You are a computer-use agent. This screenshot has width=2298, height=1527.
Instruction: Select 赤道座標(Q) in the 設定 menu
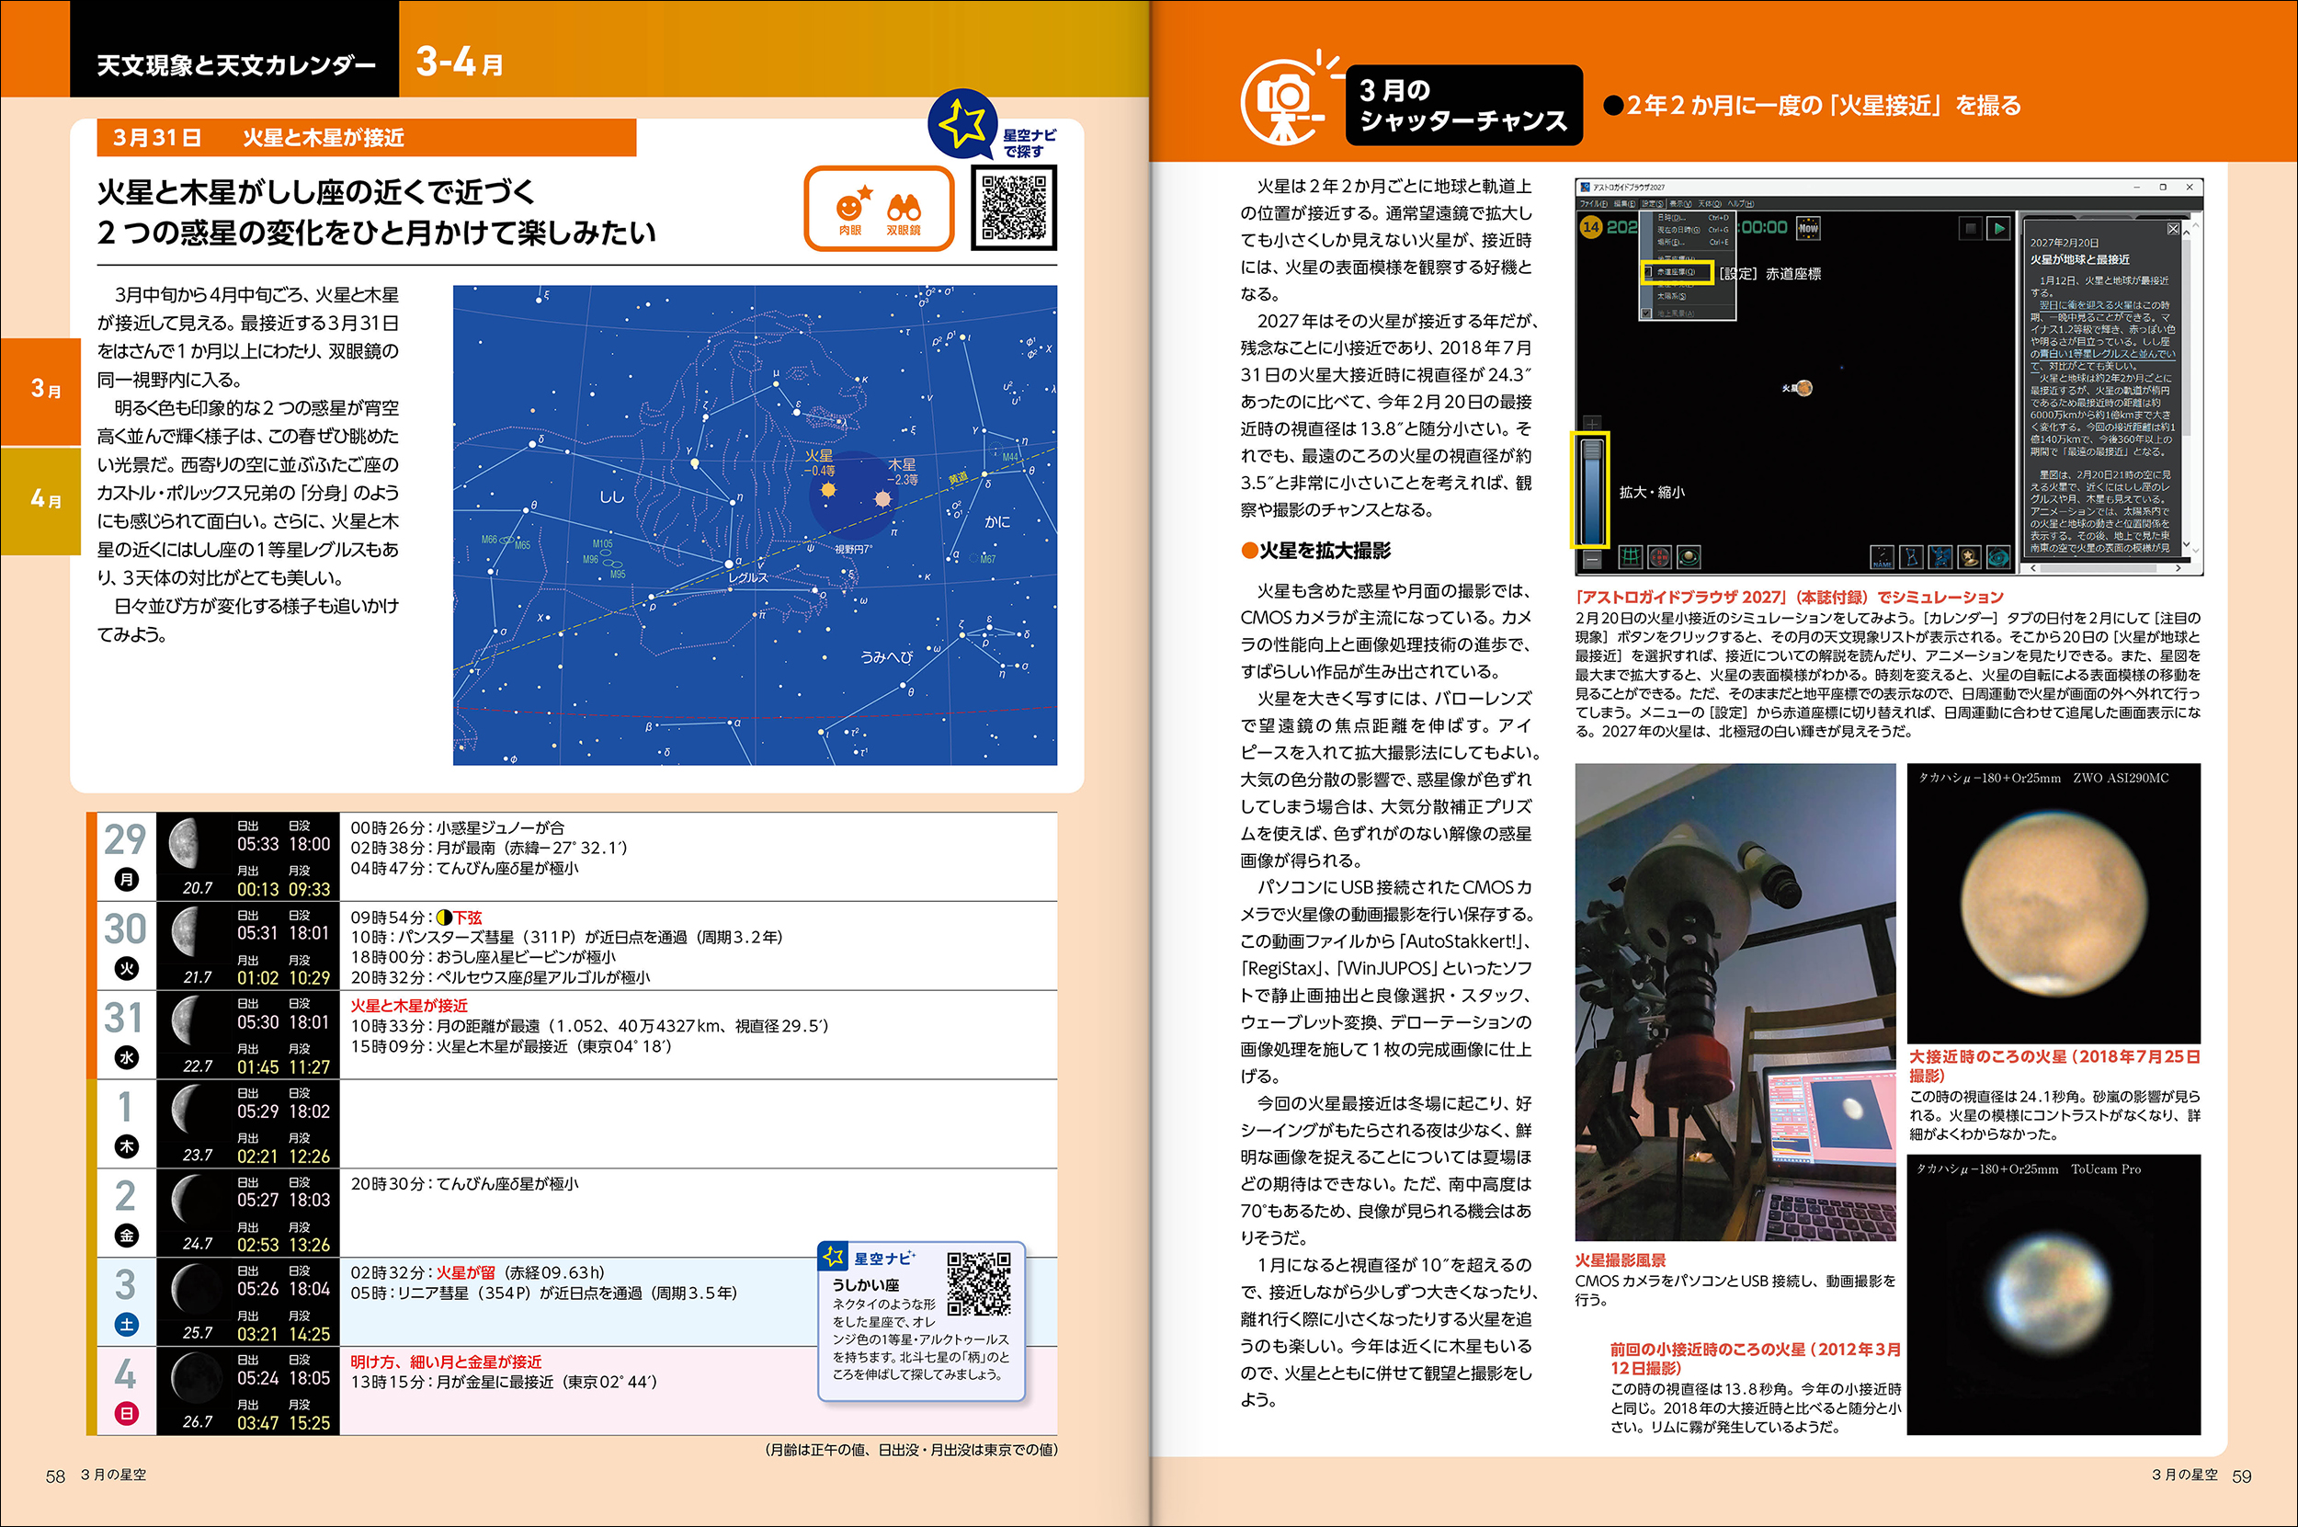[1677, 272]
